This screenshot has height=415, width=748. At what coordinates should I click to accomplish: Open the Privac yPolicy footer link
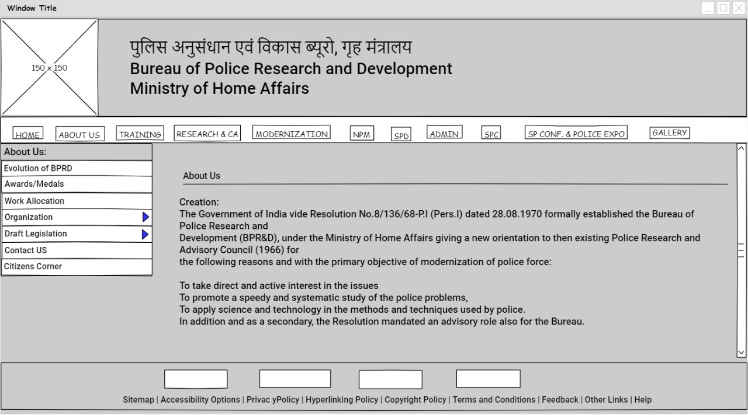tap(273, 400)
